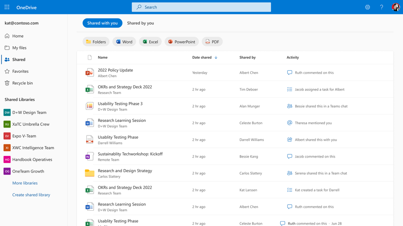Viewport: 403px width, 226px height.
Task: Click in the Search box
Action: point(201,7)
